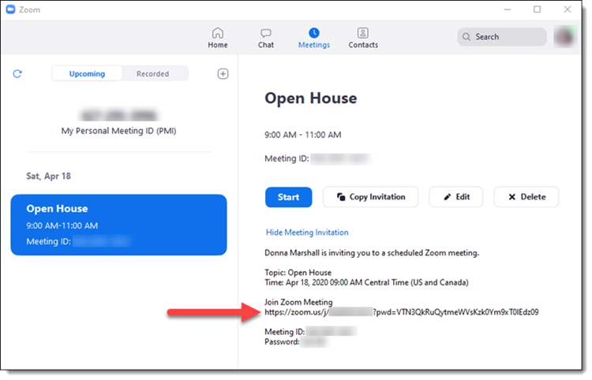Start the Open House meeting
The height and width of the screenshot is (380, 592).
[x=288, y=197]
